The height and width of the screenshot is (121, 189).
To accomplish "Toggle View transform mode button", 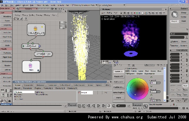I will tap(185, 85).
